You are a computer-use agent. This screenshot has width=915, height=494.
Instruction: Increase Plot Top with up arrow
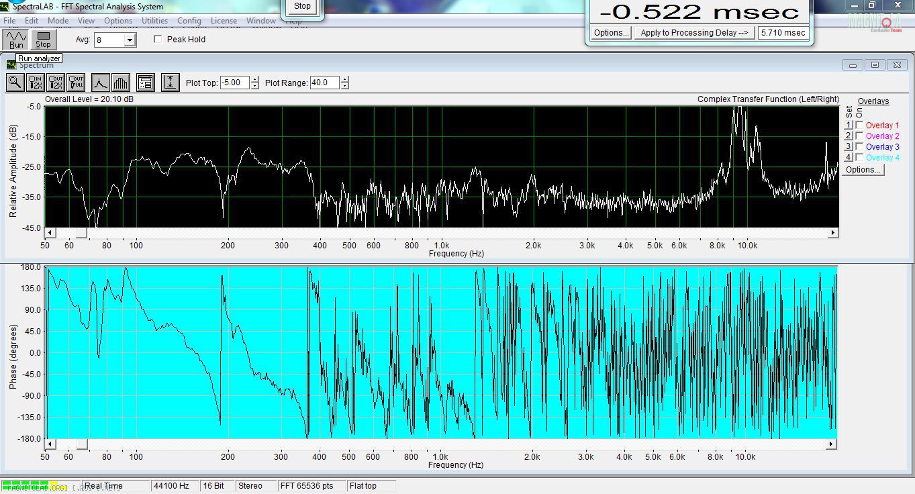pyautogui.click(x=255, y=80)
